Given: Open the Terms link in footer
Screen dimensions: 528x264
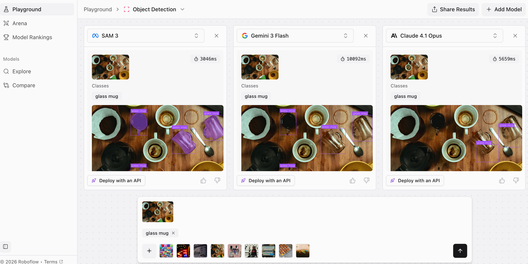Looking at the screenshot, I should click(x=51, y=262).
